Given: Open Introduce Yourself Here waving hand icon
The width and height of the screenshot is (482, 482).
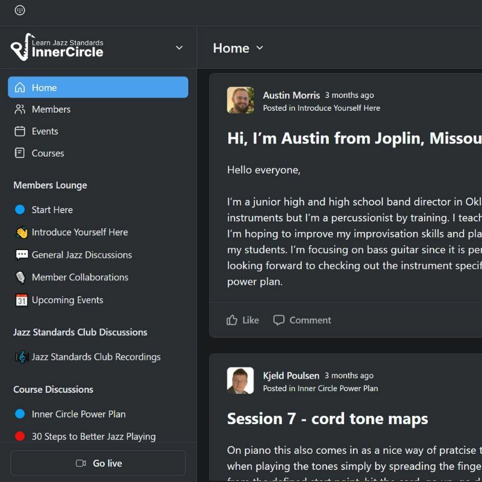Looking at the screenshot, I should 22,233.
